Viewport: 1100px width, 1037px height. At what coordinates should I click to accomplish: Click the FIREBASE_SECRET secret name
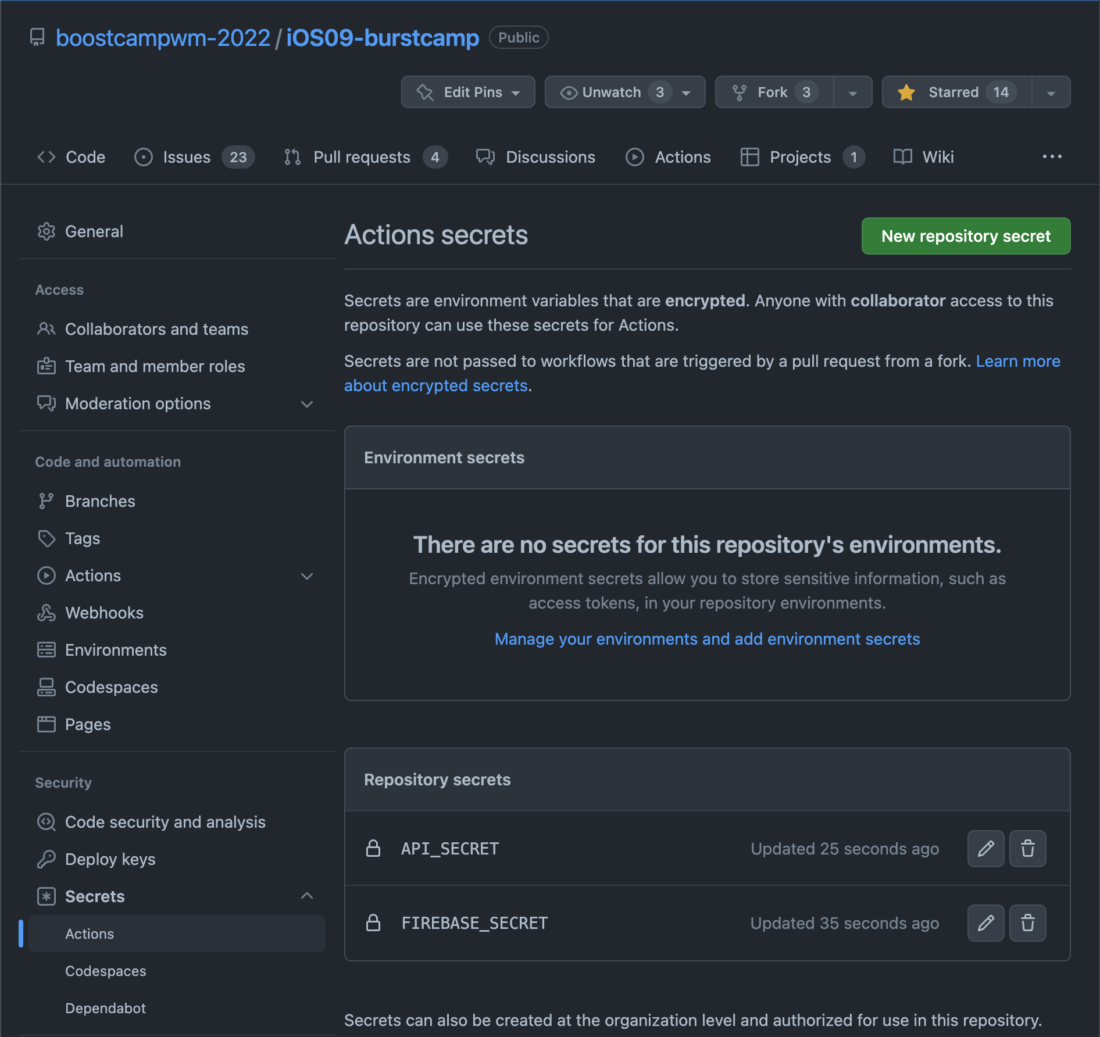[x=474, y=923]
